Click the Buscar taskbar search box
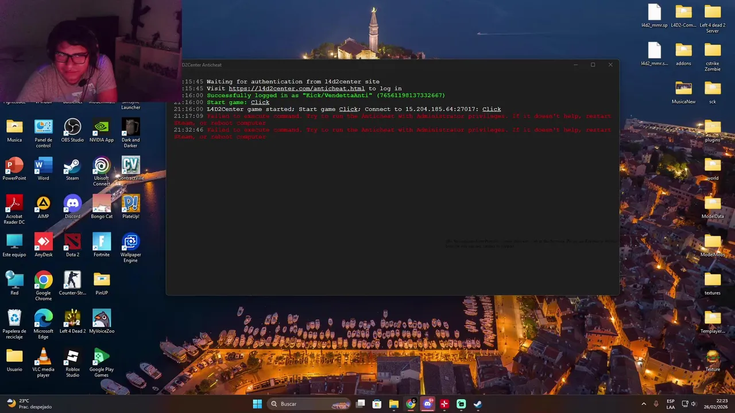The image size is (735, 413). [x=310, y=404]
